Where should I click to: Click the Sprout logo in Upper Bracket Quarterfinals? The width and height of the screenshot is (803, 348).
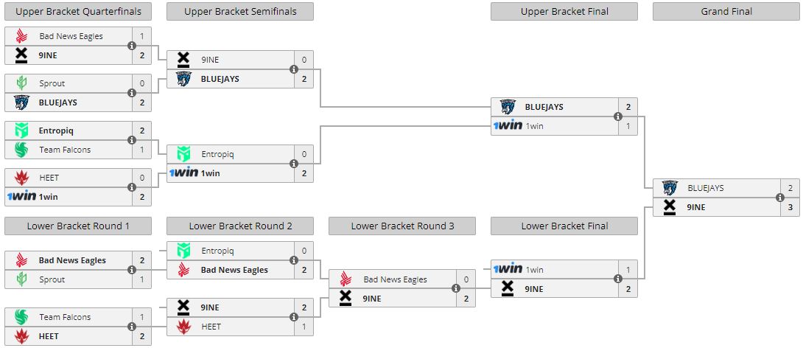pos(21,83)
